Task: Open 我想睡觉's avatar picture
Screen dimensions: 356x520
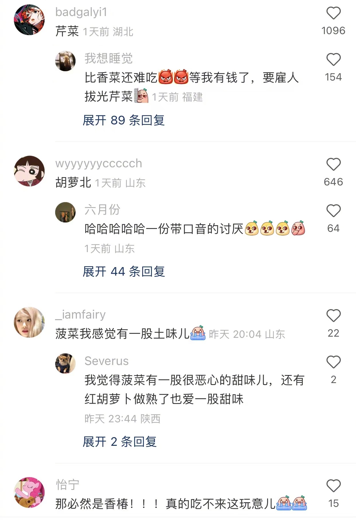Action: (x=65, y=61)
